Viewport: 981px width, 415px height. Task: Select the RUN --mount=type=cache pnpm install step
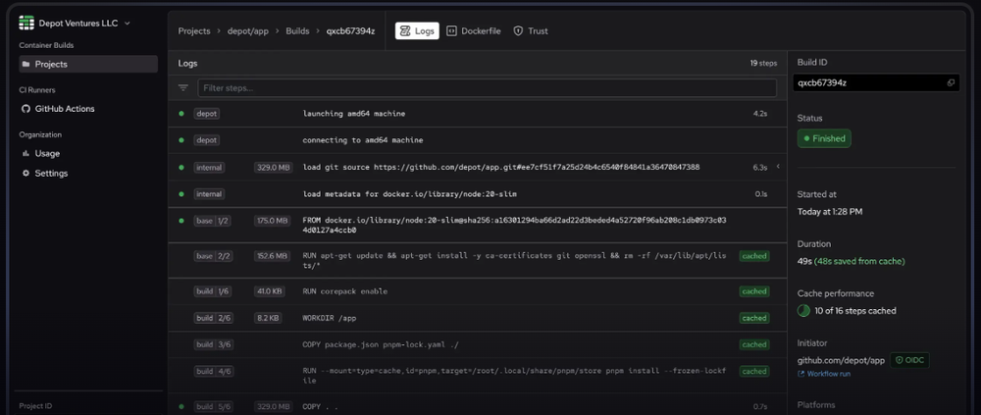478,376
